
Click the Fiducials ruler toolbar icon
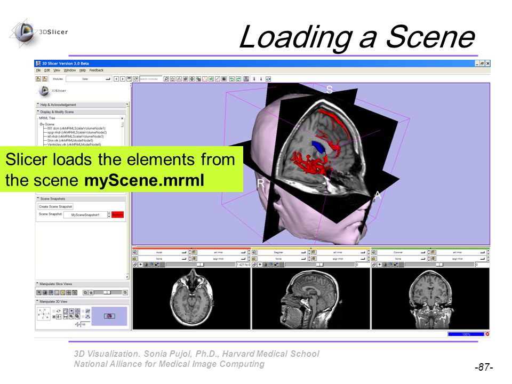point(218,79)
